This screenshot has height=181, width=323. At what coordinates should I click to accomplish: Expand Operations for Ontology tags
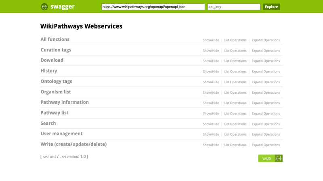(266, 82)
